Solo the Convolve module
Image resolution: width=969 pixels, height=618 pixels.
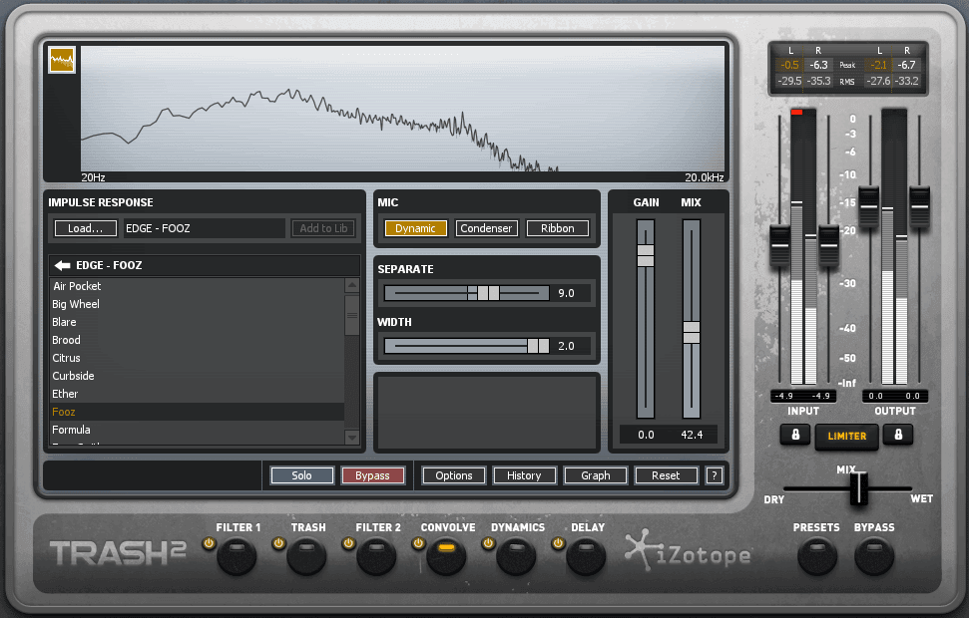point(301,475)
